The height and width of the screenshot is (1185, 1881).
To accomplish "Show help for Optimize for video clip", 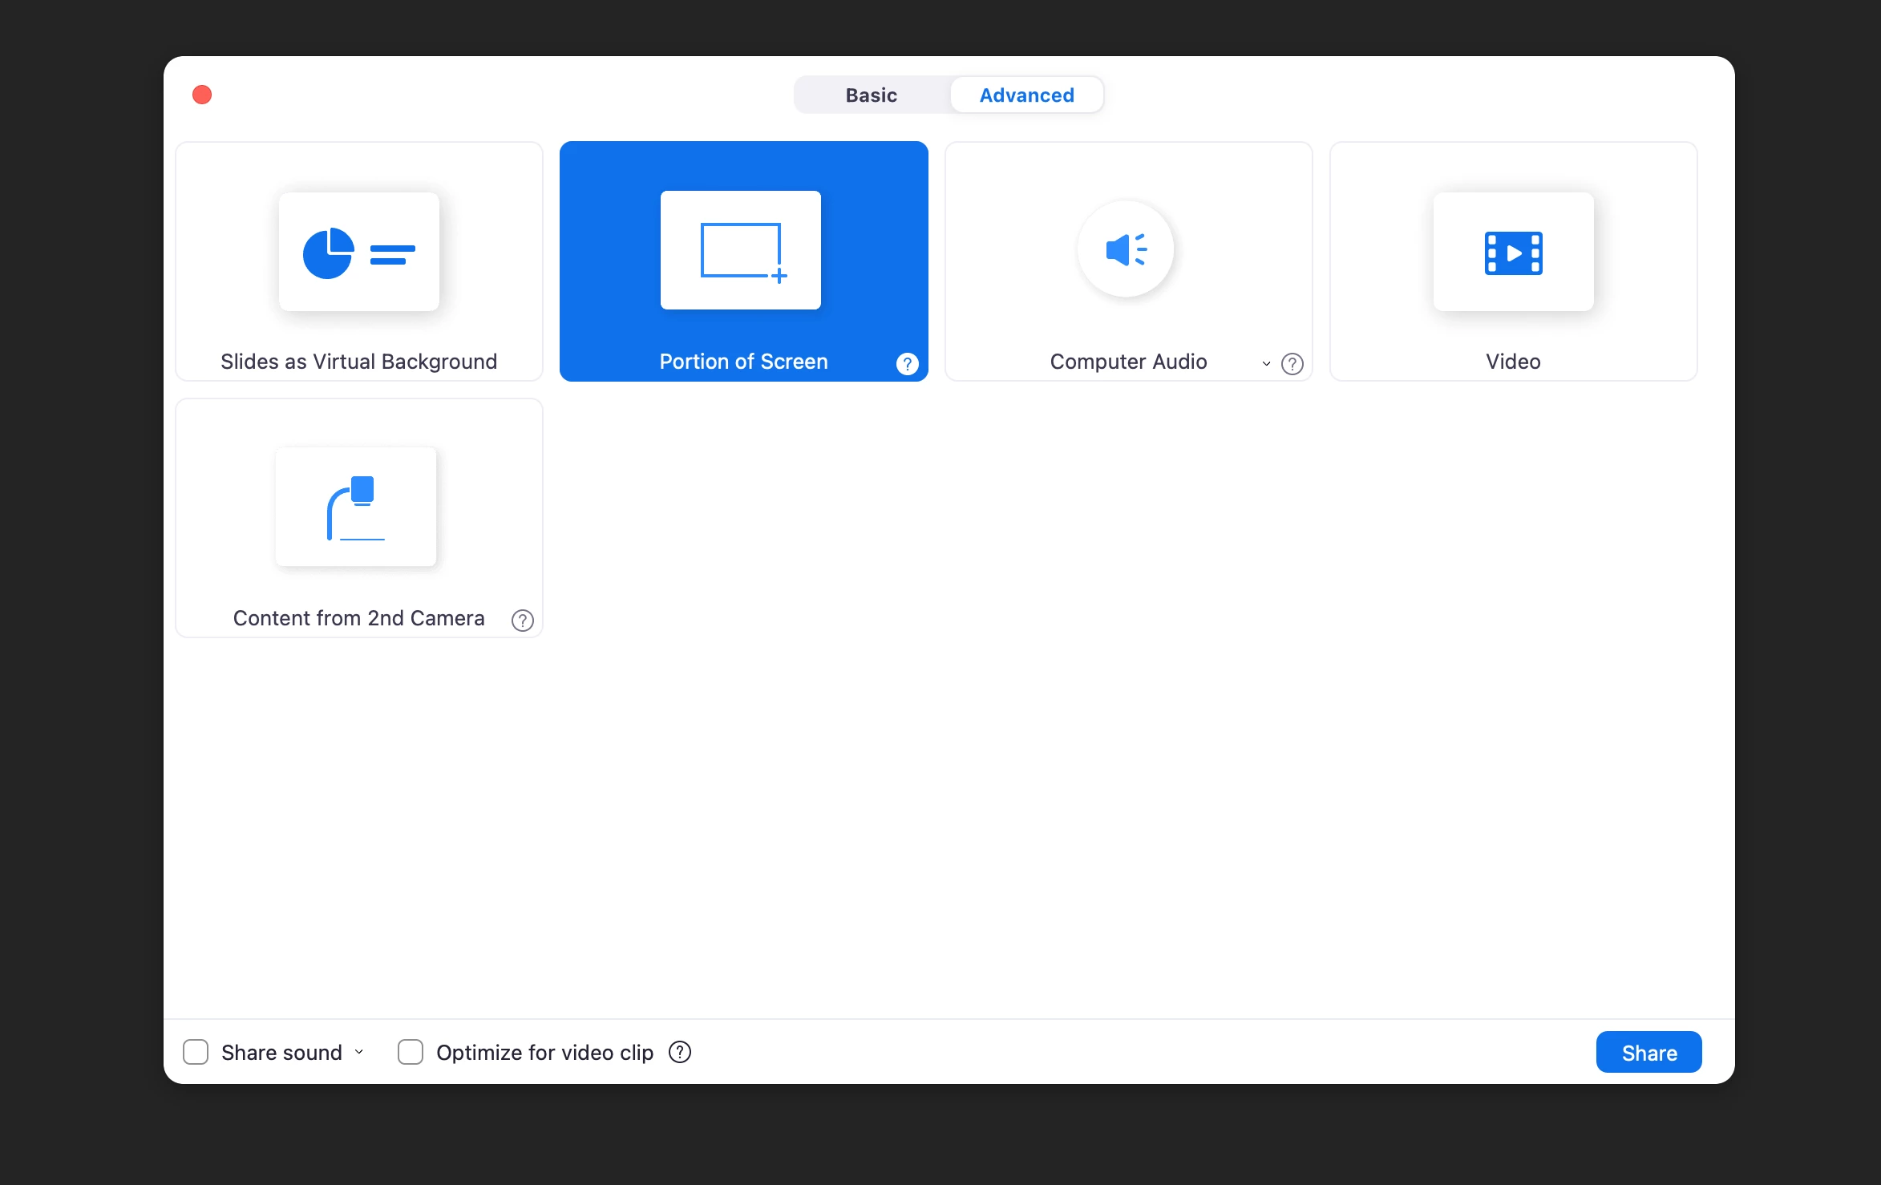I will 679,1052.
